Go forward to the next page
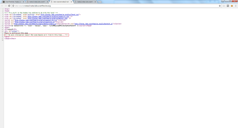The width and height of the screenshot is (238, 128). (x=6, y=6)
